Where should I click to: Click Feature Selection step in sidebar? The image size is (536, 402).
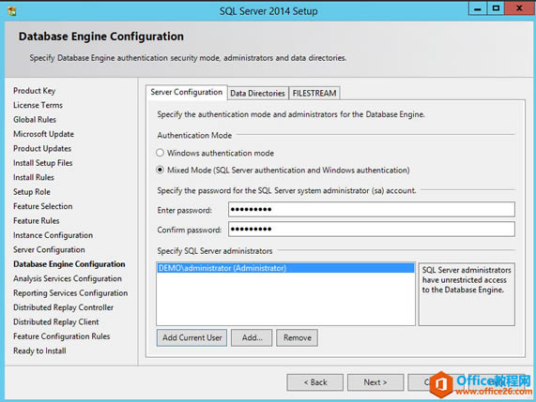tap(43, 206)
